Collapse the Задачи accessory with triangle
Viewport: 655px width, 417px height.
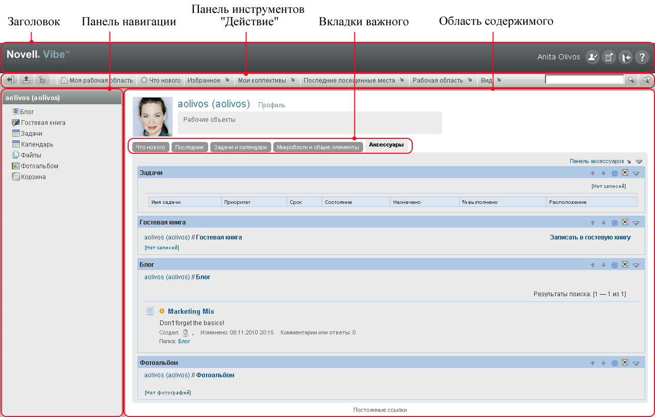(636, 173)
